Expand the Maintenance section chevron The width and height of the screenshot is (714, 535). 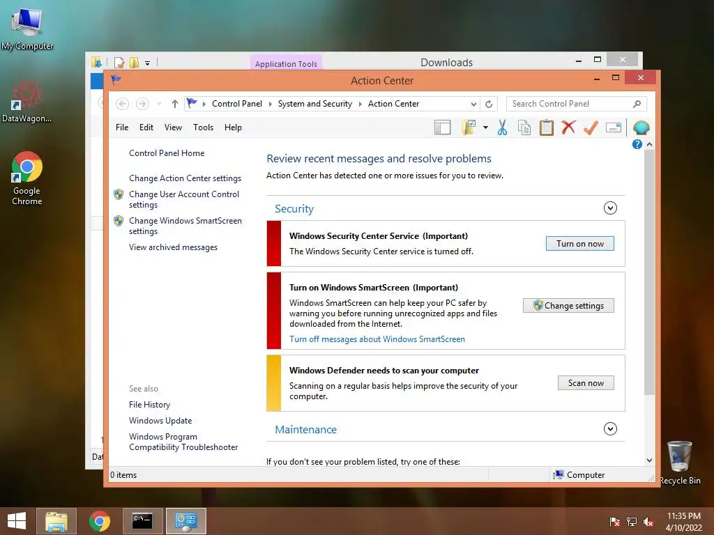point(610,429)
